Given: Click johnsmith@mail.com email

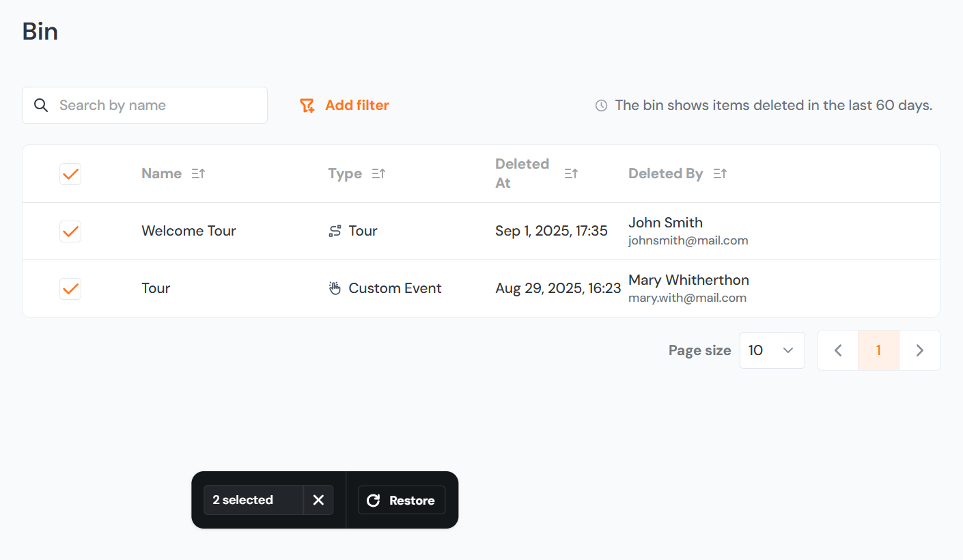Looking at the screenshot, I should [688, 240].
